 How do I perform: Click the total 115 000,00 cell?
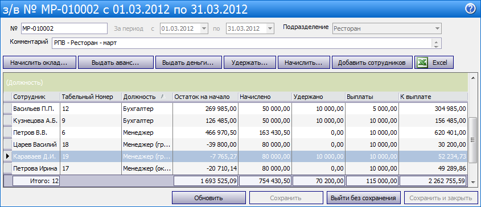(x=372, y=181)
